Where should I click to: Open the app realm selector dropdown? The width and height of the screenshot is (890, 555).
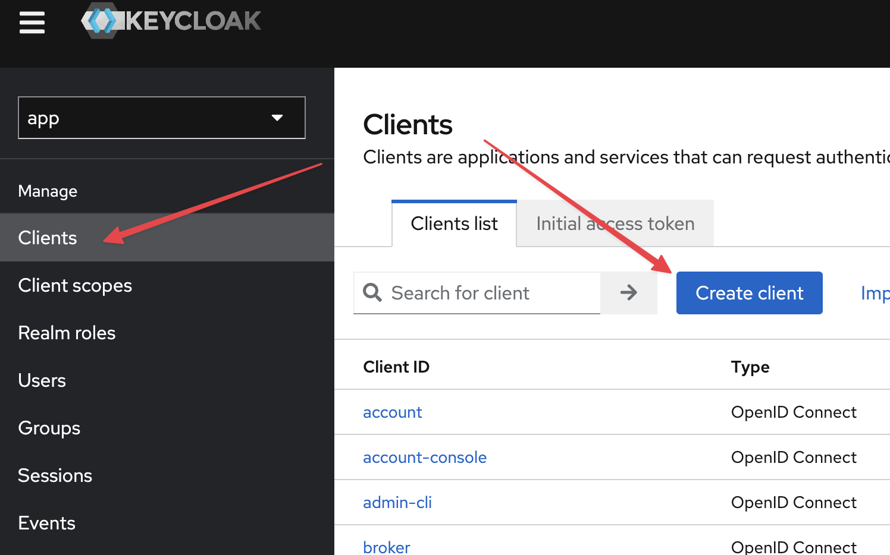point(162,118)
